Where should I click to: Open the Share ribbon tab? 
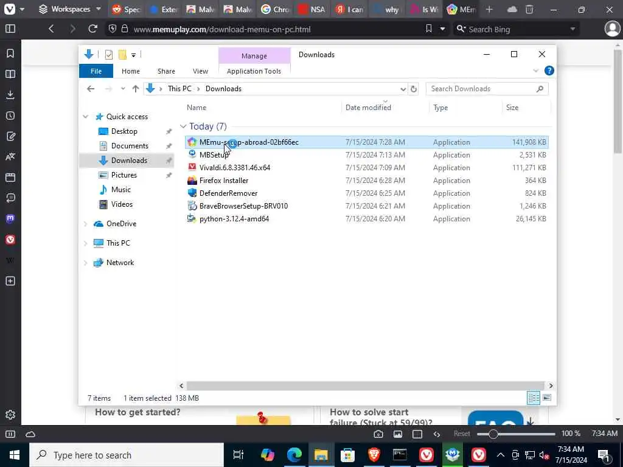tap(166, 71)
